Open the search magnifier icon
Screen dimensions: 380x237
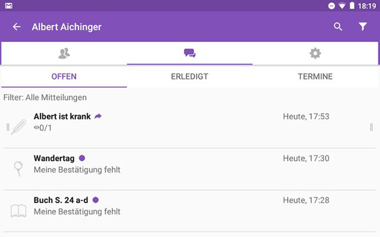pyautogui.click(x=338, y=27)
